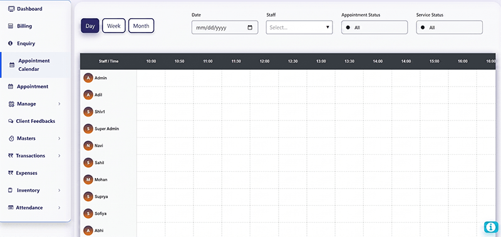The width and height of the screenshot is (501, 237).
Task: Click the Sofiya staff name
Action: click(100, 213)
